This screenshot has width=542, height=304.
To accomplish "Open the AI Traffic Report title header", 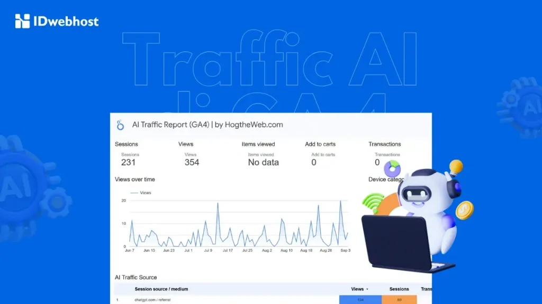I will pyautogui.click(x=207, y=125).
